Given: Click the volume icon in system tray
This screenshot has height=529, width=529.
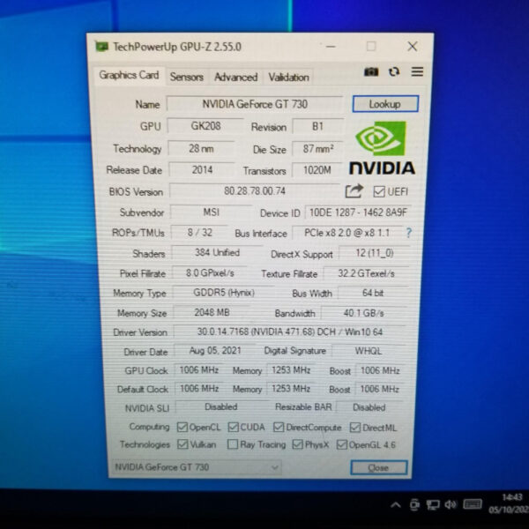Looking at the screenshot, I should [450, 504].
